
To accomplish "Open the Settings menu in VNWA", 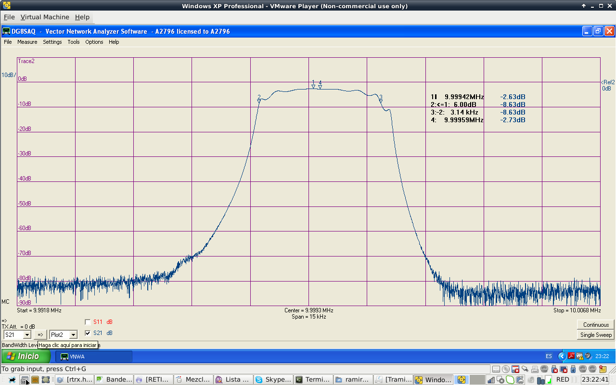I will click(x=52, y=42).
